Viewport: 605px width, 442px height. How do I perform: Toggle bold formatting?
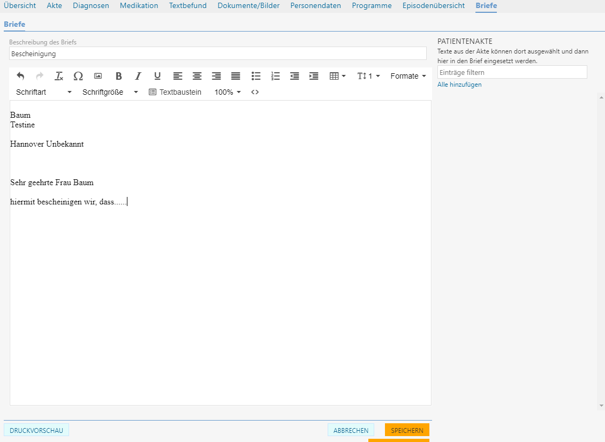[119, 76]
